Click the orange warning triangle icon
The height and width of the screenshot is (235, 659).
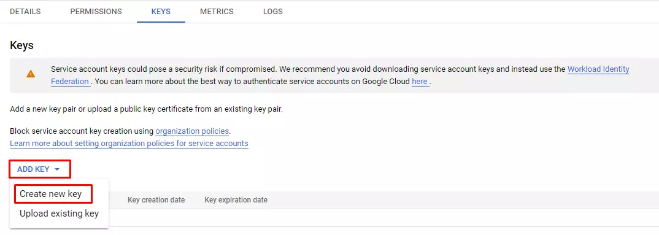point(31,74)
